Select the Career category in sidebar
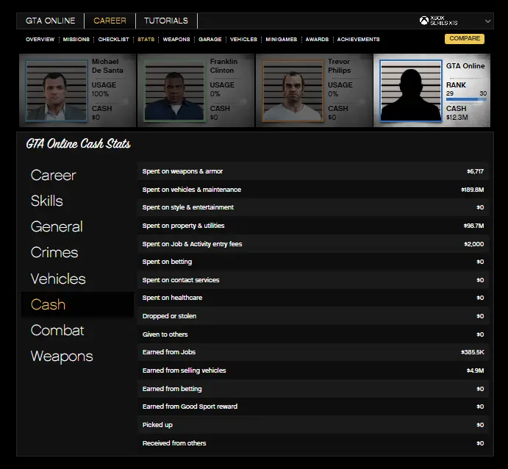Image resolution: width=508 pixels, height=469 pixels. (53, 175)
